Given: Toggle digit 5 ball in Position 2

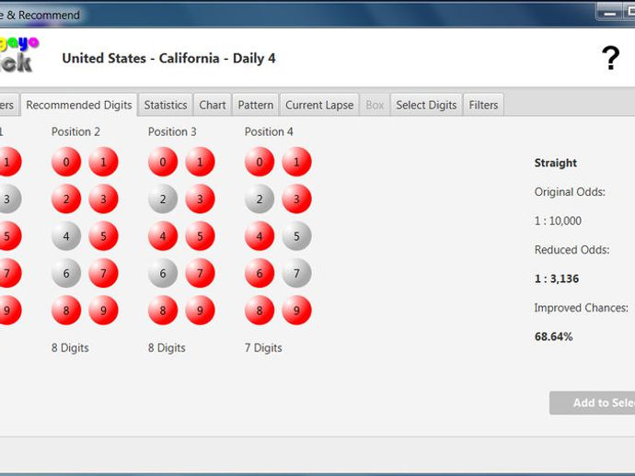Looking at the screenshot, I should (103, 236).
